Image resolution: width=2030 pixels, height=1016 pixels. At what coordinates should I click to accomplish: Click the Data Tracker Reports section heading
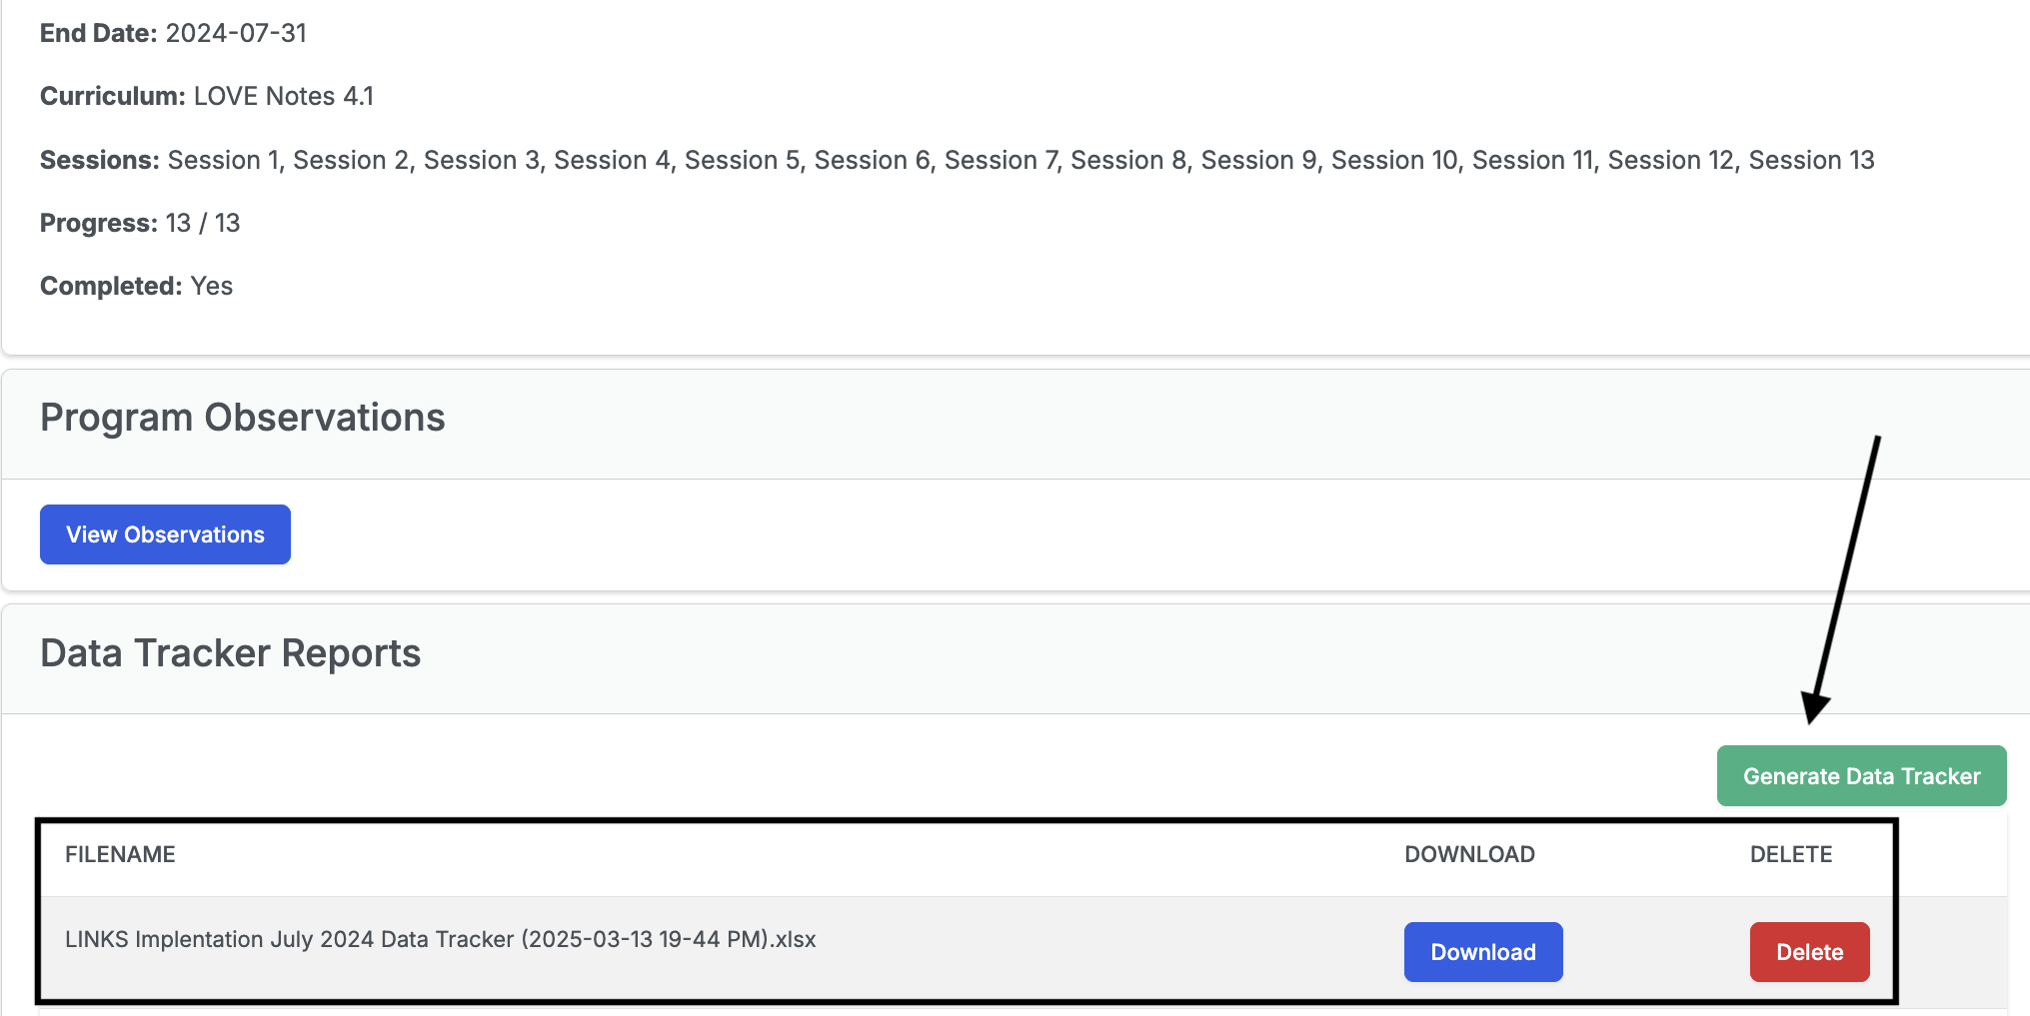pyautogui.click(x=231, y=653)
